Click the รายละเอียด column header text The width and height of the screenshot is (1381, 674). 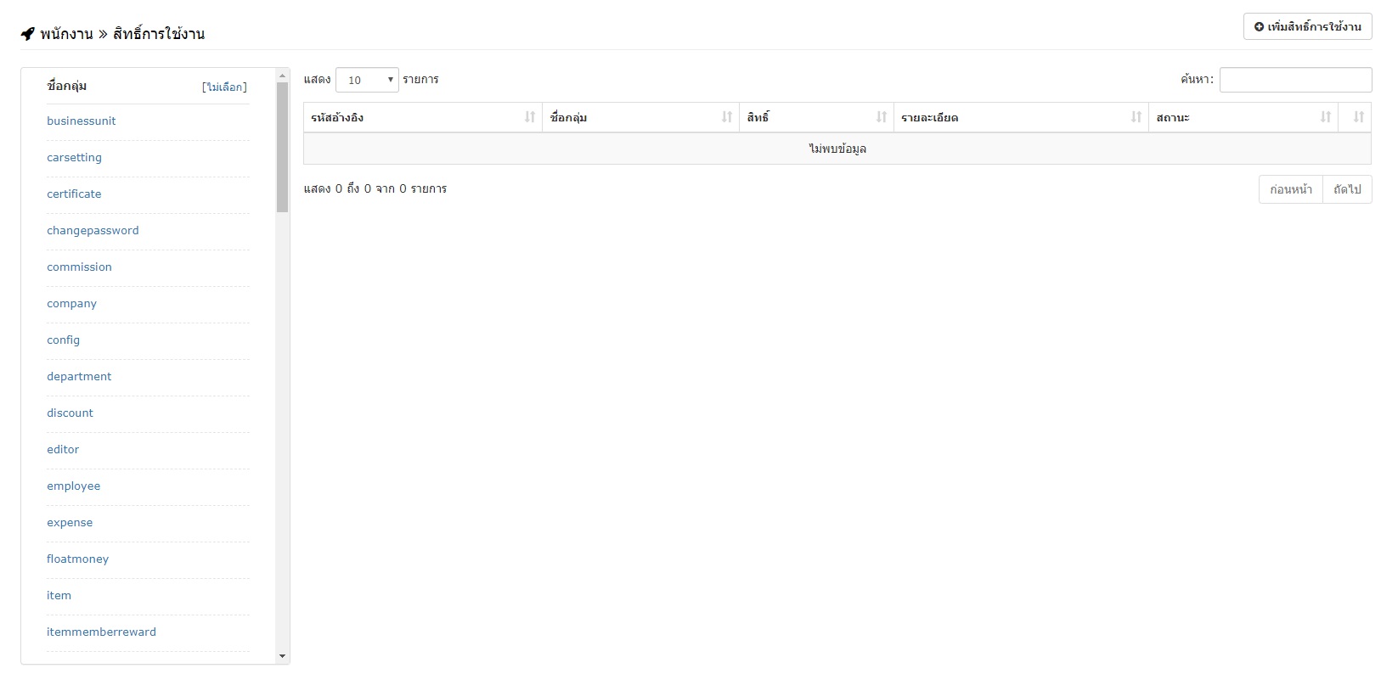point(929,117)
